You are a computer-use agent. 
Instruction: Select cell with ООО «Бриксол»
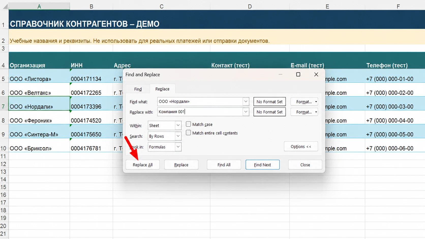[39, 145]
